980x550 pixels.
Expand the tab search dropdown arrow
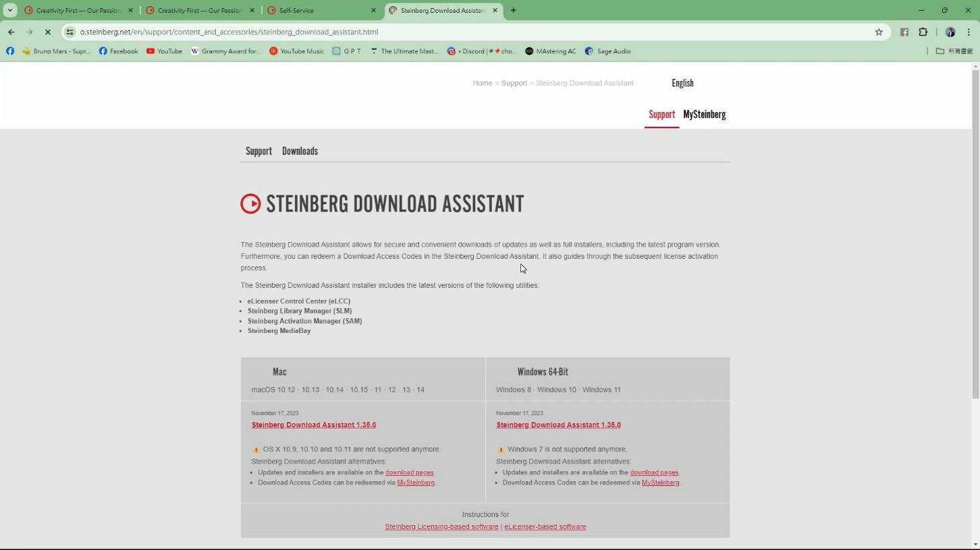point(10,10)
